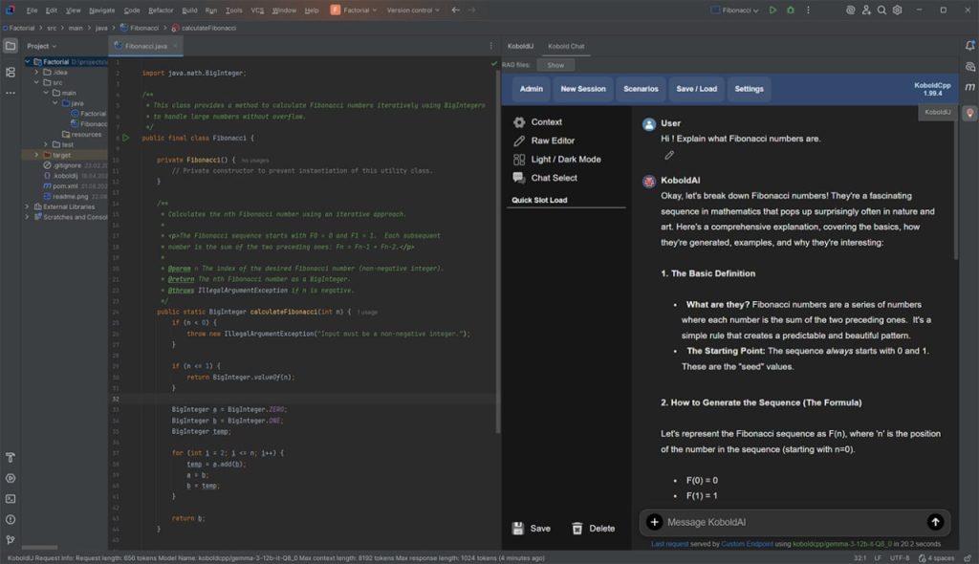Viewport: 979px width, 564px height.
Task: Open the Maven tool window
Action: 969,87
